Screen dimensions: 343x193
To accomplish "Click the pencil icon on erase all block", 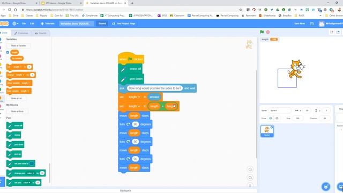I will (x=123, y=70).
